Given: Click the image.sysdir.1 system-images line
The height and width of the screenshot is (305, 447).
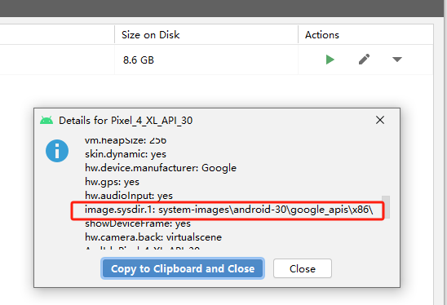Looking at the screenshot, I should click(228, 210).
